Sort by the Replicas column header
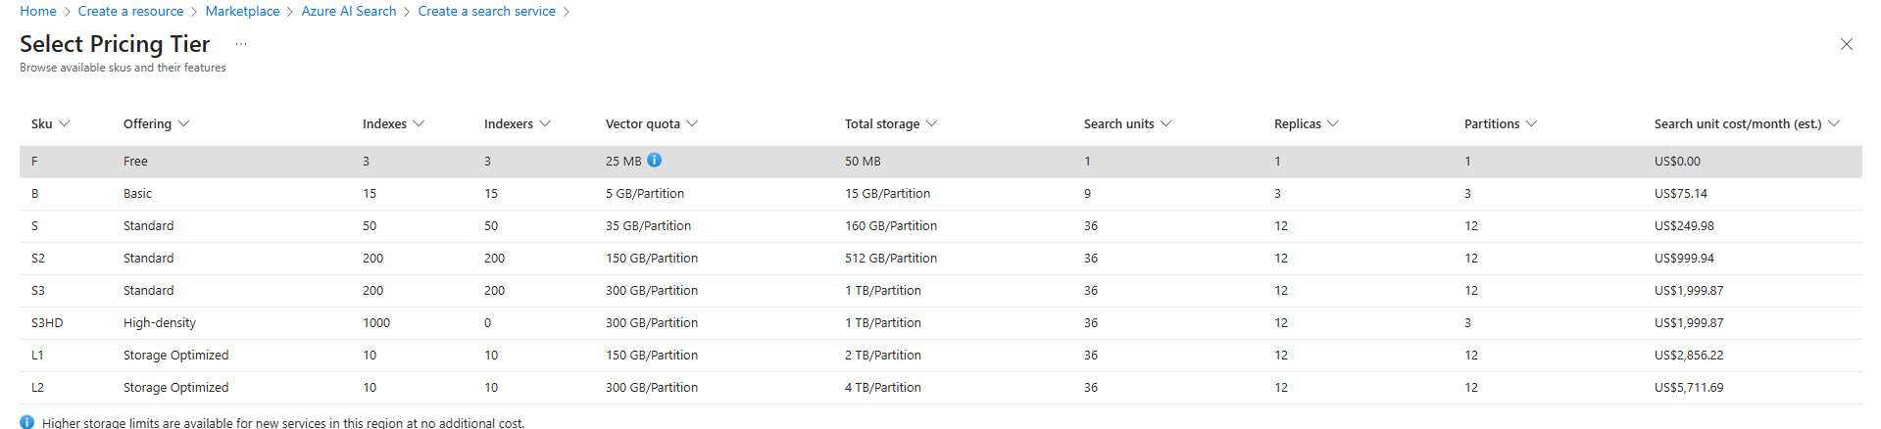The height and width of the screenshot is (429, 1881). 1307,123
